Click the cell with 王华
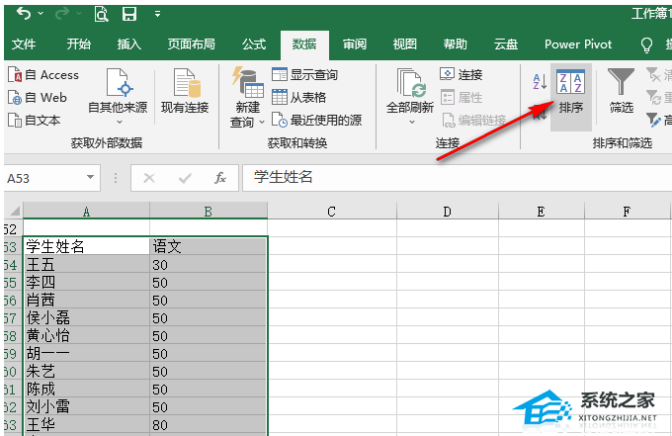Viewport: 672px width, 436px height. point(86,425)
